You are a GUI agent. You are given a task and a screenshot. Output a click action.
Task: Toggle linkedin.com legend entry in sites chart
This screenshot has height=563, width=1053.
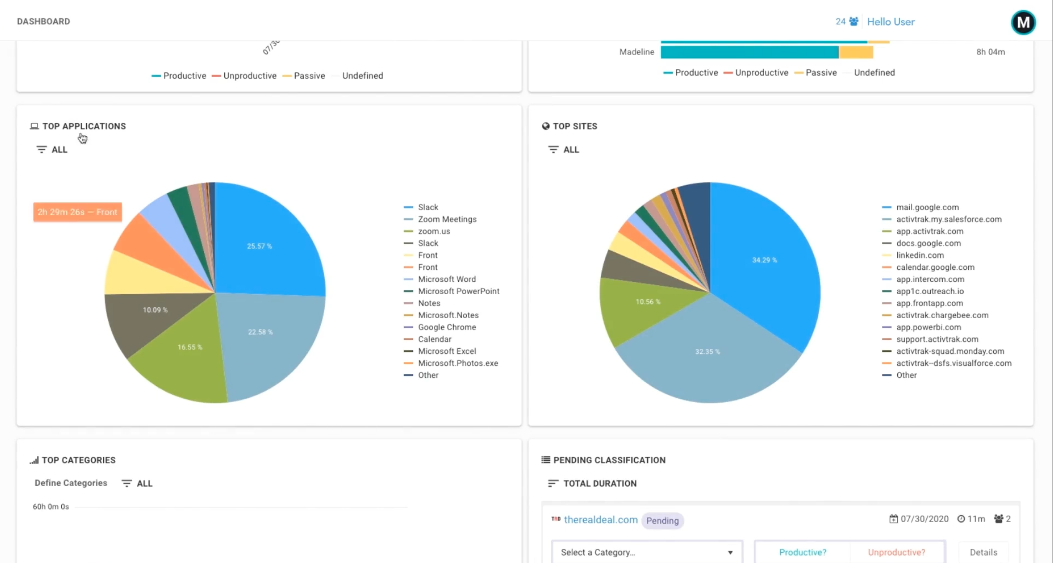[920, 255]
